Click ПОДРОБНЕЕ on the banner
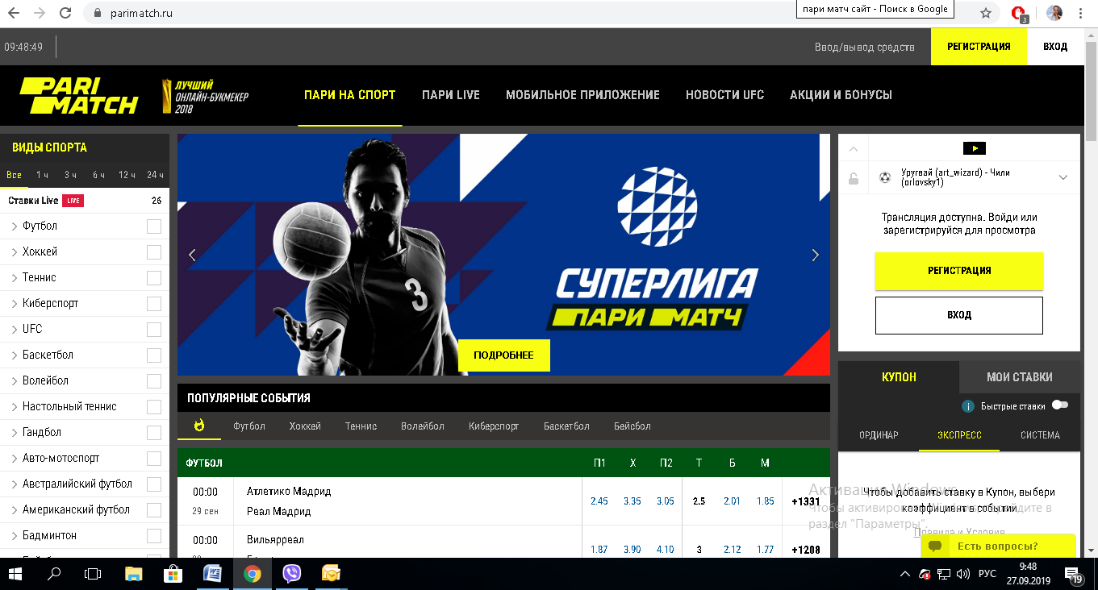Image resolution: width=1098 pixels, height=590 pixels. [504, 355]
